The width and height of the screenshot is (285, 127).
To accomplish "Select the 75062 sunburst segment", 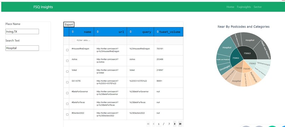I will pos(252,63).
